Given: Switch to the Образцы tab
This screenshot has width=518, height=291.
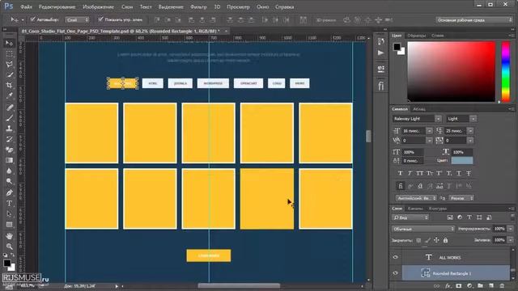Looking at the screenshot, I should pyautogui.click(x=417, y=36).
